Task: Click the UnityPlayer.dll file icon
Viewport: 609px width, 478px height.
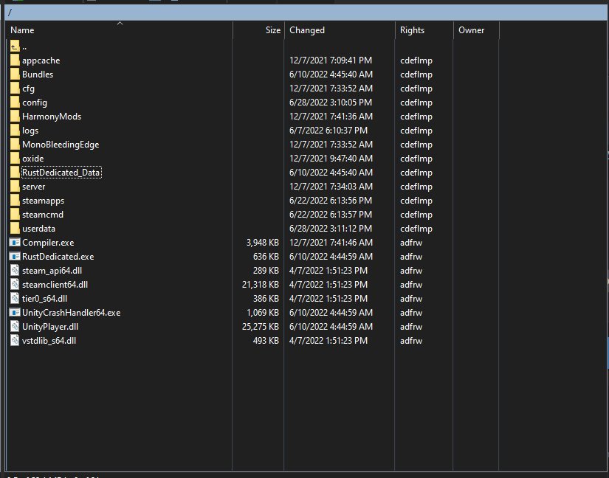Action: [15, 327]
